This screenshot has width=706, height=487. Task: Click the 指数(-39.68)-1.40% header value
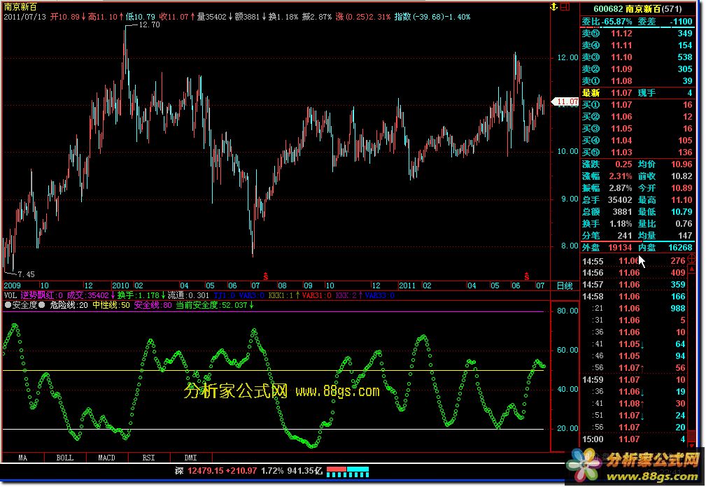432,17
